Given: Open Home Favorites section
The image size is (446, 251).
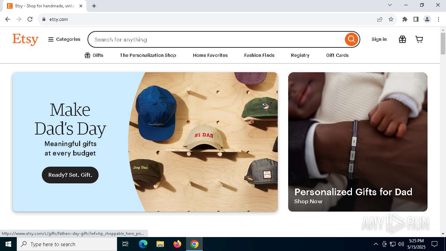Looking at the screenshot, I should point(210,55).
